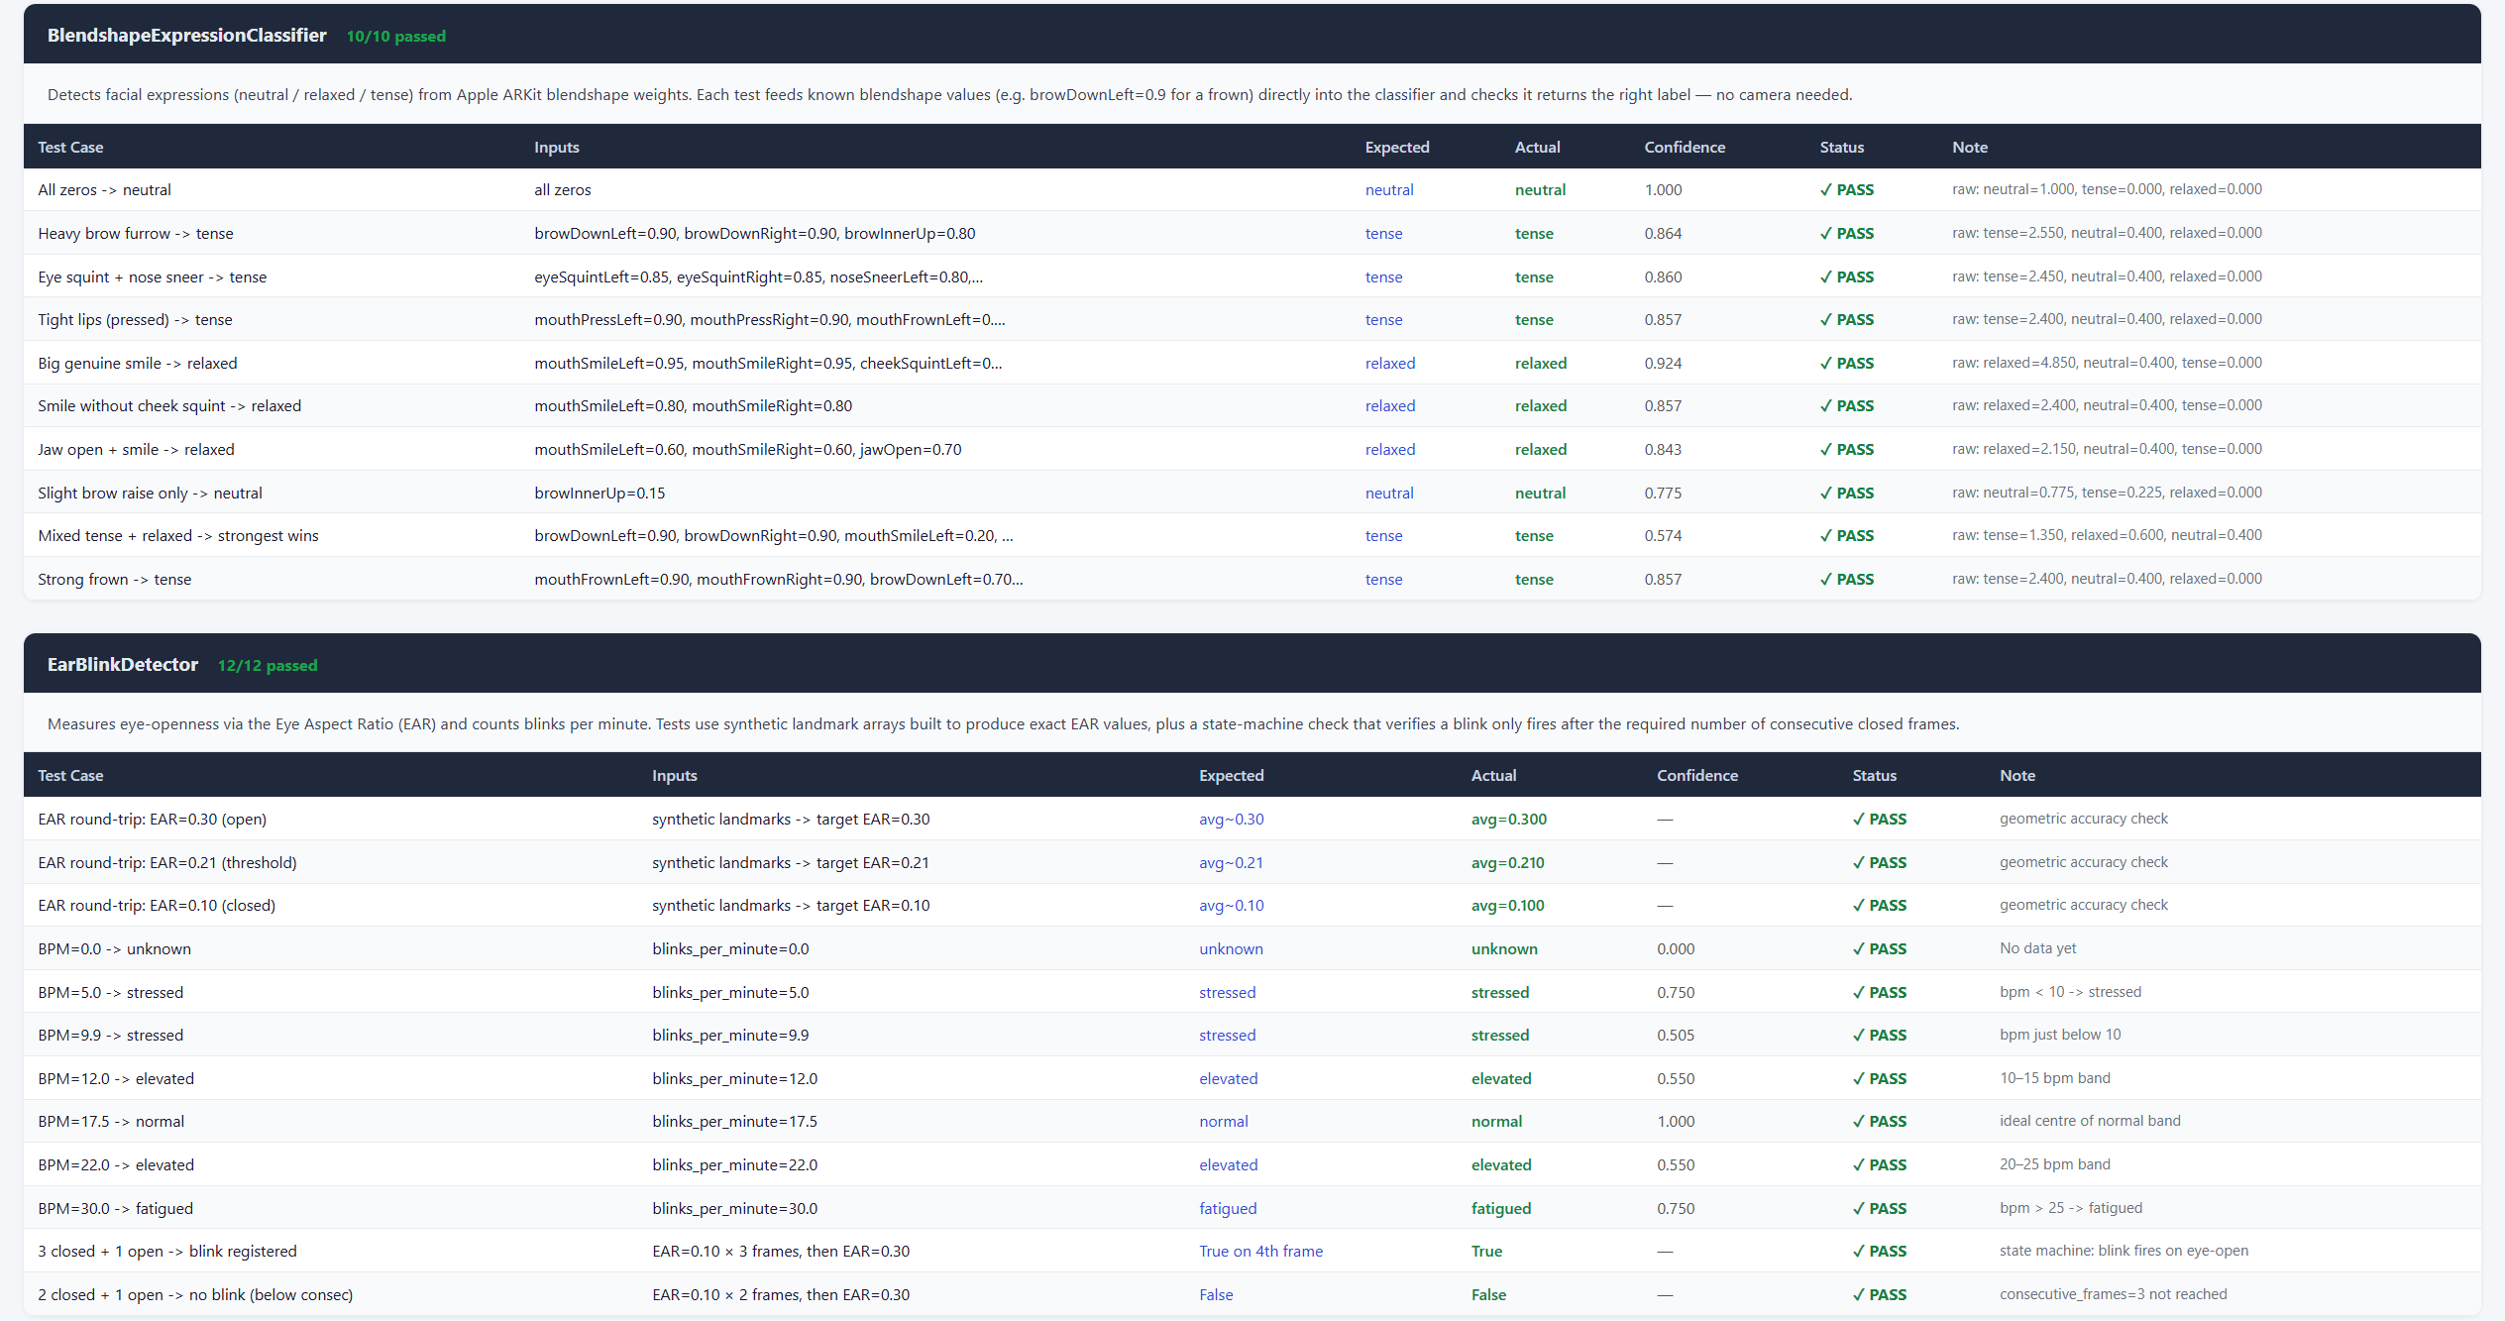2505x1321 pixels.
Task: Click the Inputs column header in EarBlinkDetector table
Action: (x=674, y=776)
